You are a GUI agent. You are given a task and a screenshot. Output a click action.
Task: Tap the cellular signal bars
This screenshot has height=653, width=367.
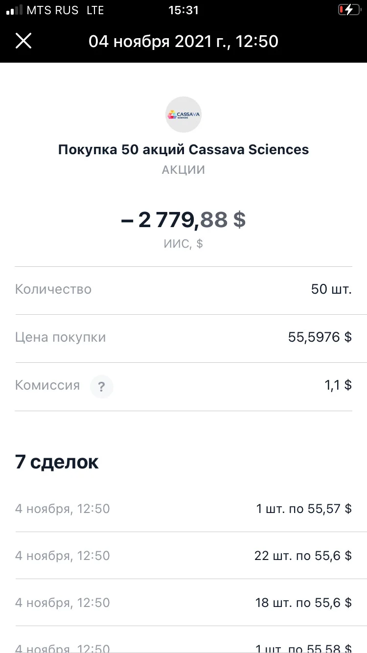click(14, 10)
